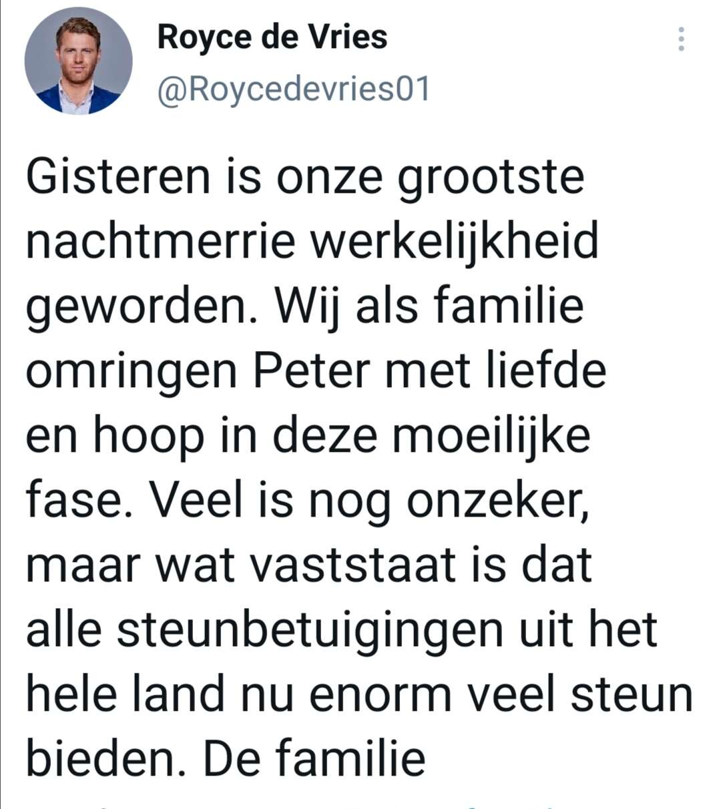Click the word onzeker in the tweet
This screenshot has height=809, width=721.
498,501
